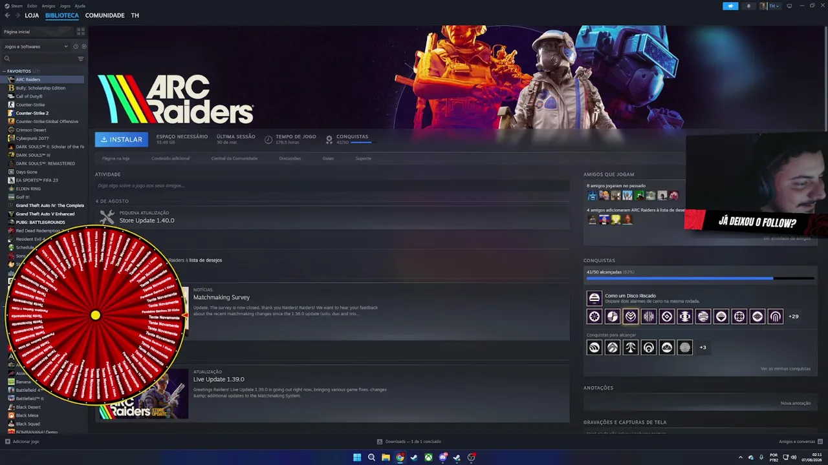Open Store Update 1.40.0 entry
This screenshot has width=828, height=465.
tap(147, 221)
